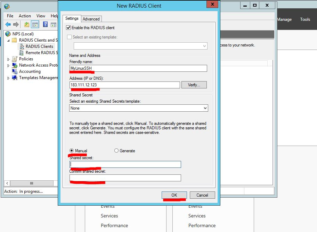This screenshot has width=317, height=232.
Task: Click the NPS (Local) globe tree icon
Action: 8,34
